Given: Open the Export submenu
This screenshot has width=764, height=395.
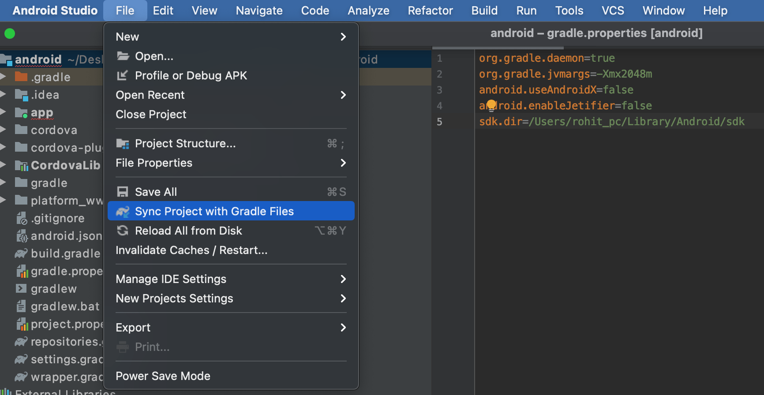Looking at the screenshot, I should [231, 328].
